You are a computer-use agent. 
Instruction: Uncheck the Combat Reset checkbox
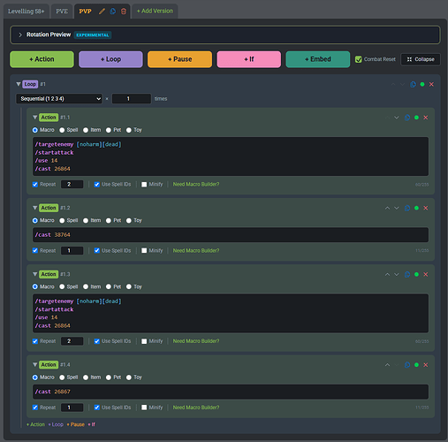[x=359, y=59]
